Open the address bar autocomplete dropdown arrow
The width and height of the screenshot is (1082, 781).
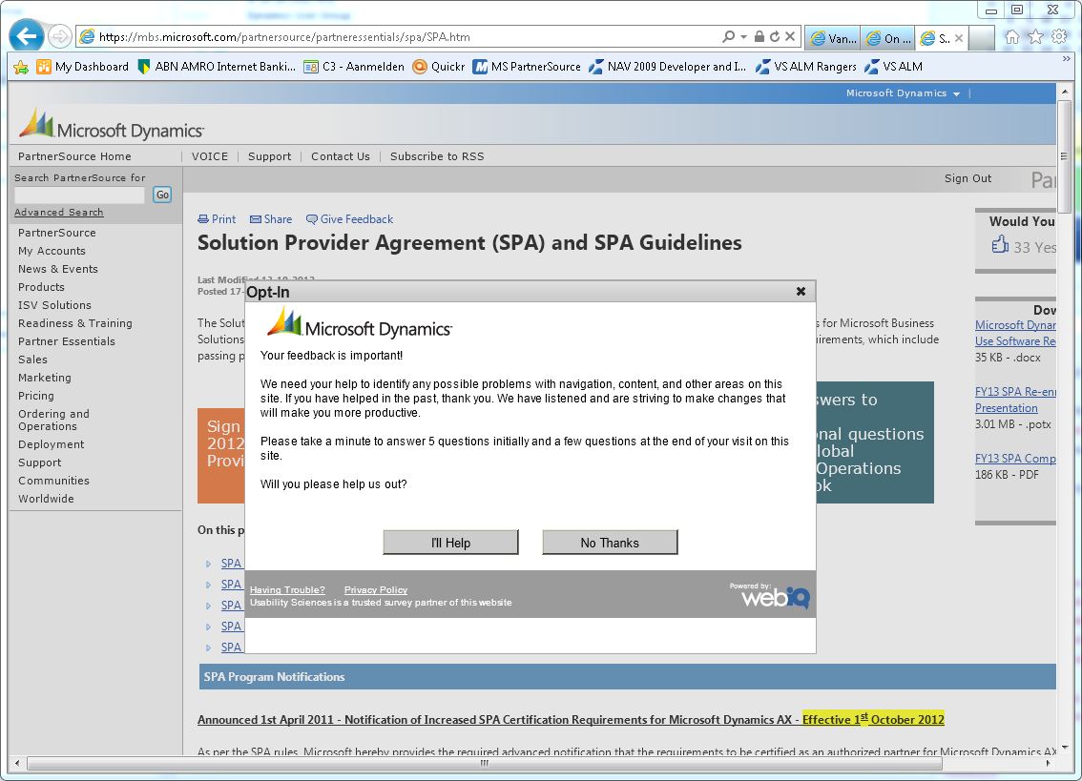tap(744, 36)
